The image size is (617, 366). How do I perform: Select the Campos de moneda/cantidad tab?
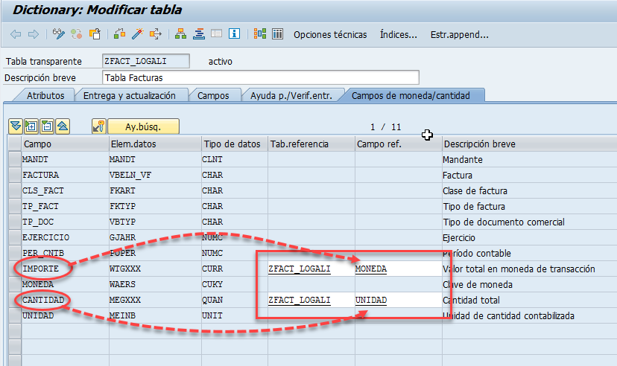(411, 95)
